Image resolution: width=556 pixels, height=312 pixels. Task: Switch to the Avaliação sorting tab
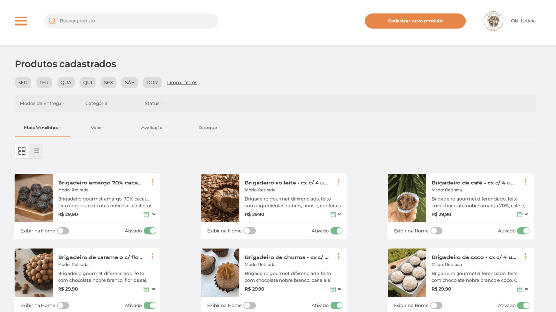click(153, 127)
